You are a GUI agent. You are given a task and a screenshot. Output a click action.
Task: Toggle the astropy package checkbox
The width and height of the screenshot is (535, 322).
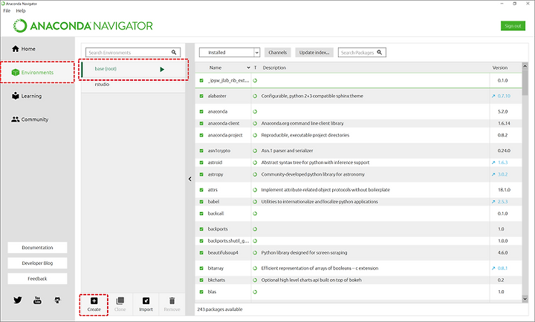pos(201,174)
